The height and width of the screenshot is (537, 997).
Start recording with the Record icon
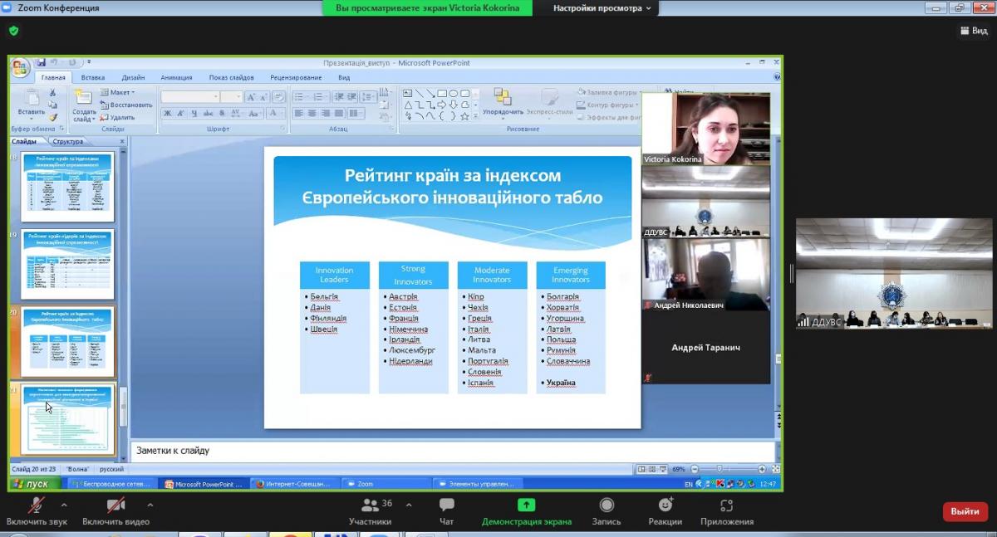pos(607,505)
